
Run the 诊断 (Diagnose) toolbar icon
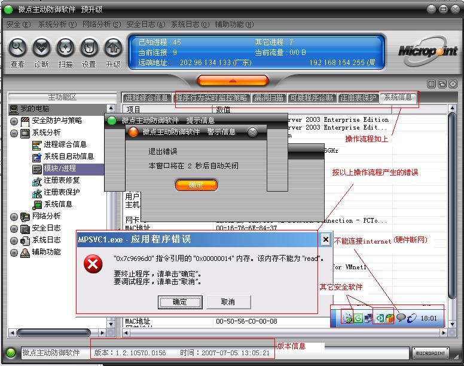coord(41,48)
